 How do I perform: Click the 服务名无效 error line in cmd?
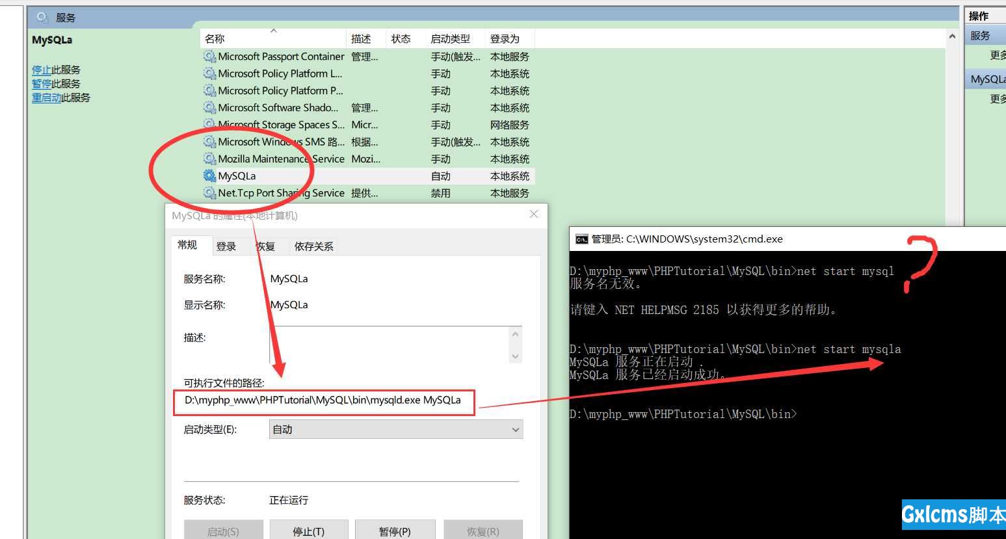pos(606,283)
